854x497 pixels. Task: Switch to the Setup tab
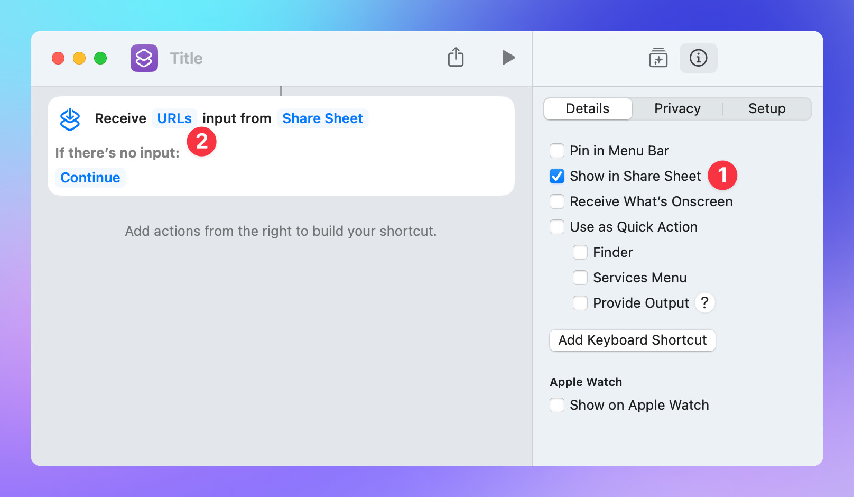[x=766, y=108]
